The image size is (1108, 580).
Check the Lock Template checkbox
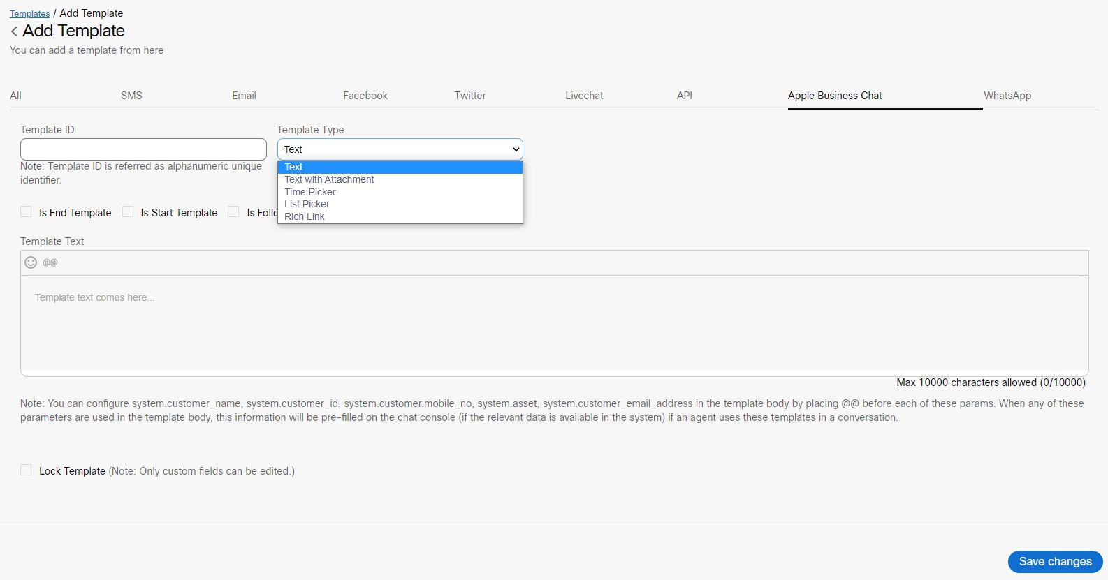coord(26,470)
